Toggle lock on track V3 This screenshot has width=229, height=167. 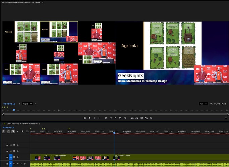point(7,145)
